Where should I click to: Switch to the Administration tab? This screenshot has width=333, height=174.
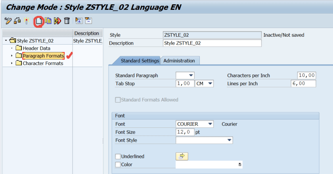pos(179,61)
